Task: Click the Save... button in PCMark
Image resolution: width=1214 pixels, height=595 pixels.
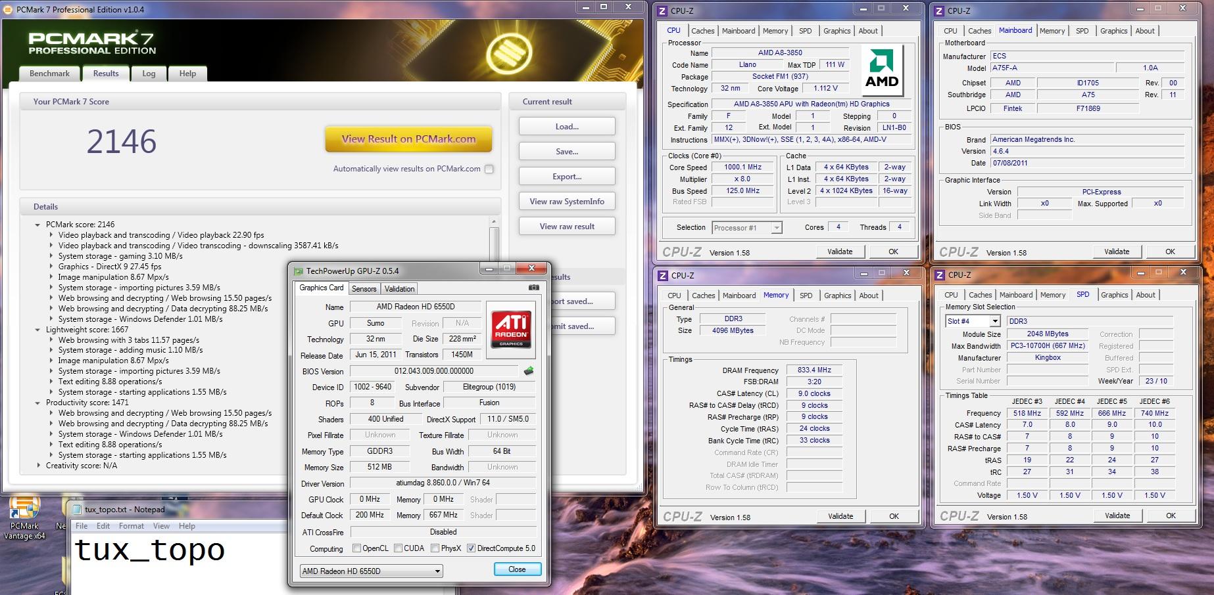Action: click(x=567, y=152)
